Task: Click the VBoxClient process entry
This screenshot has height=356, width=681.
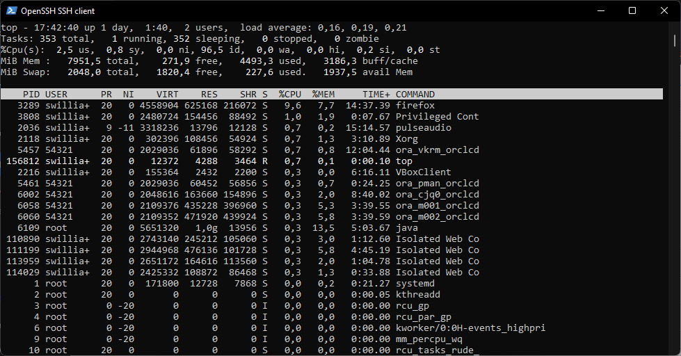Action: point(424,172)
